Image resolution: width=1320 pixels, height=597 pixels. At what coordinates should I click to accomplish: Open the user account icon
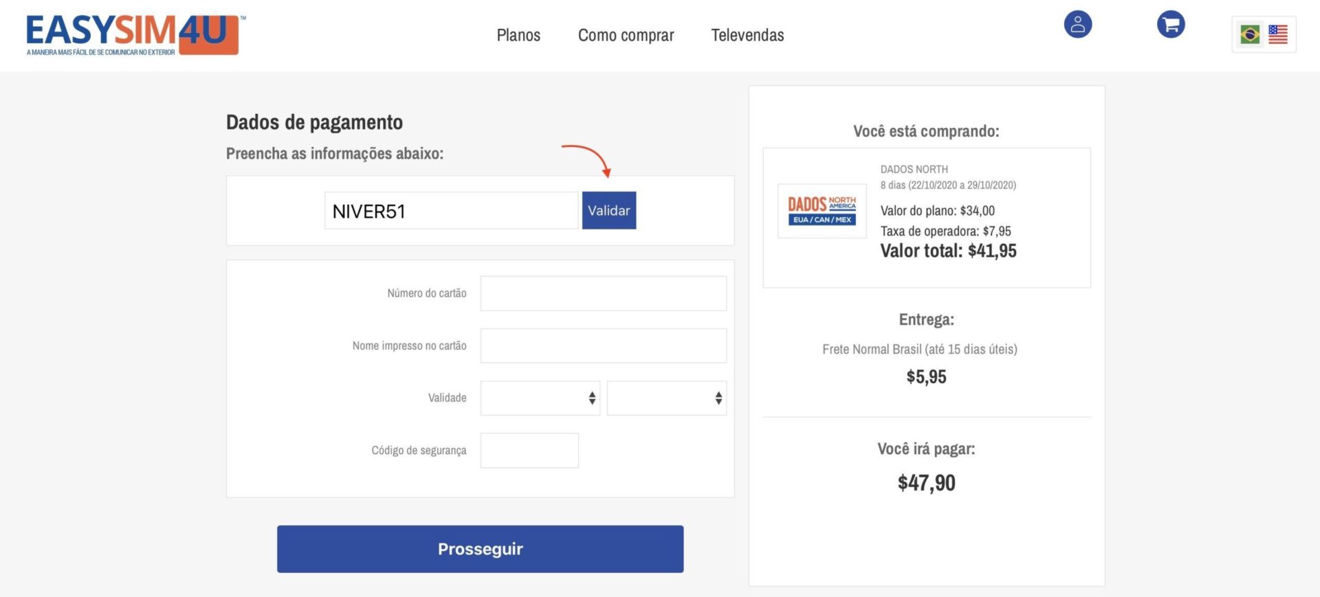click(x=1077, y=25)
